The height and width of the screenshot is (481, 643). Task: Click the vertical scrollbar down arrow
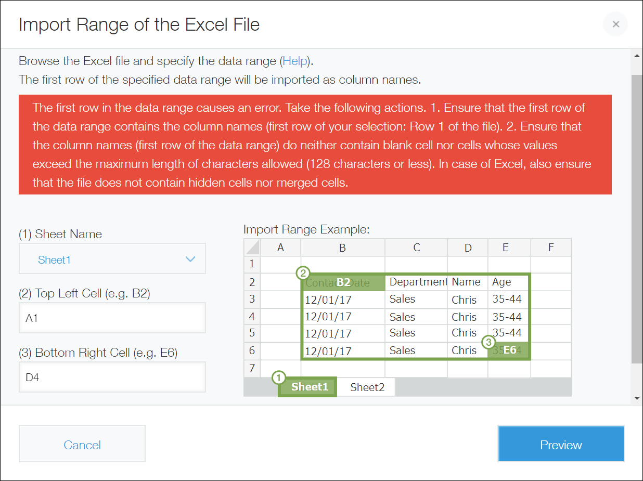point(636,398)
